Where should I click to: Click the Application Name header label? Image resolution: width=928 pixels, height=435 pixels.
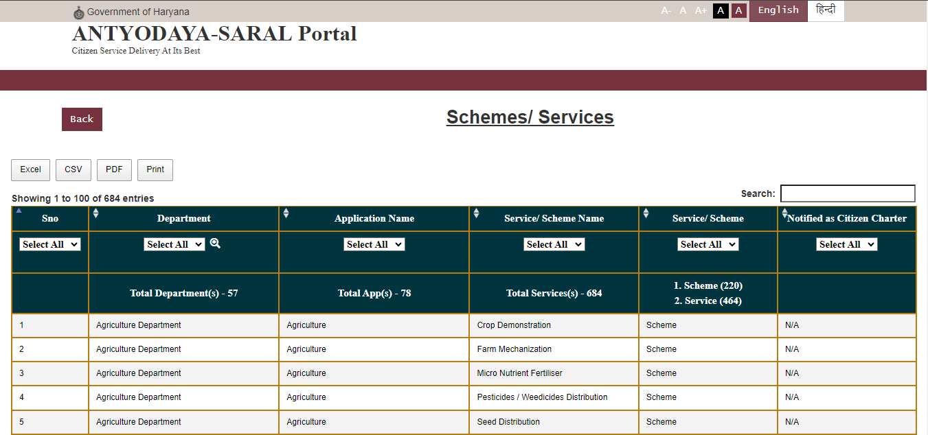(x=374, y=218)
